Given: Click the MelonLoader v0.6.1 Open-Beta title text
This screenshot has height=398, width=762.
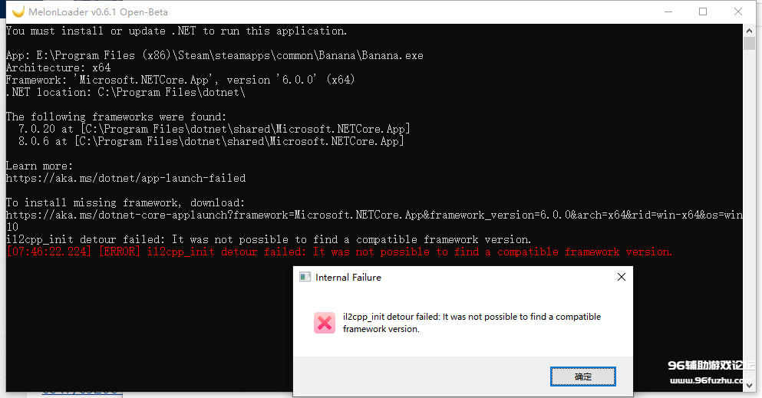Looking at the screenshot, I should click(98, 12).
